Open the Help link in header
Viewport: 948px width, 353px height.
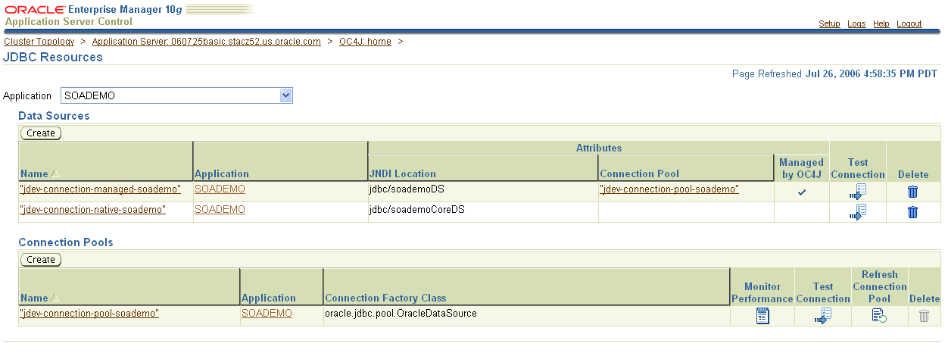click(x=881, y=23)
